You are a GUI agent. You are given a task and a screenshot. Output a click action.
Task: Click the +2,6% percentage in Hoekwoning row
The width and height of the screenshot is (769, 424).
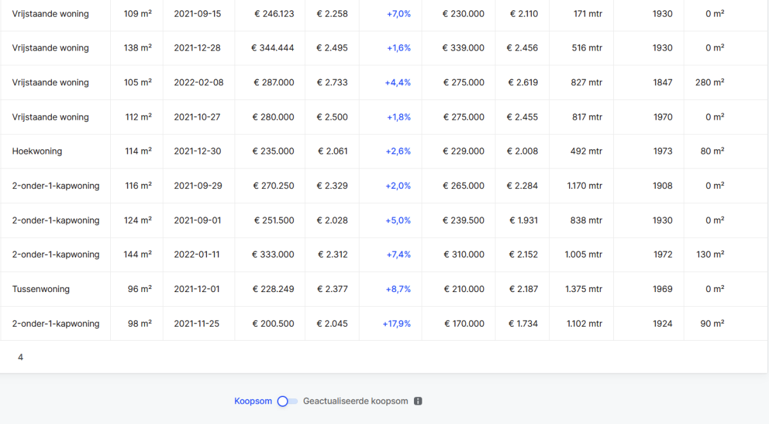[x=398, y=151]
